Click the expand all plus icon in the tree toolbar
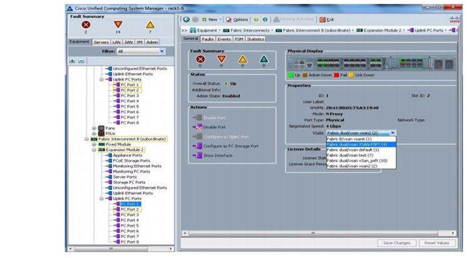 72,61
